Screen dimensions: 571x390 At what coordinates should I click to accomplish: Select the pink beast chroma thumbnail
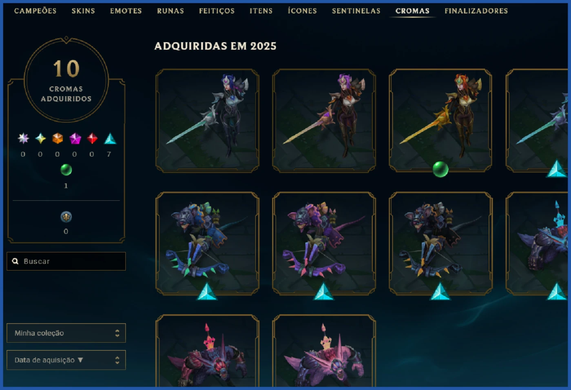324,351
